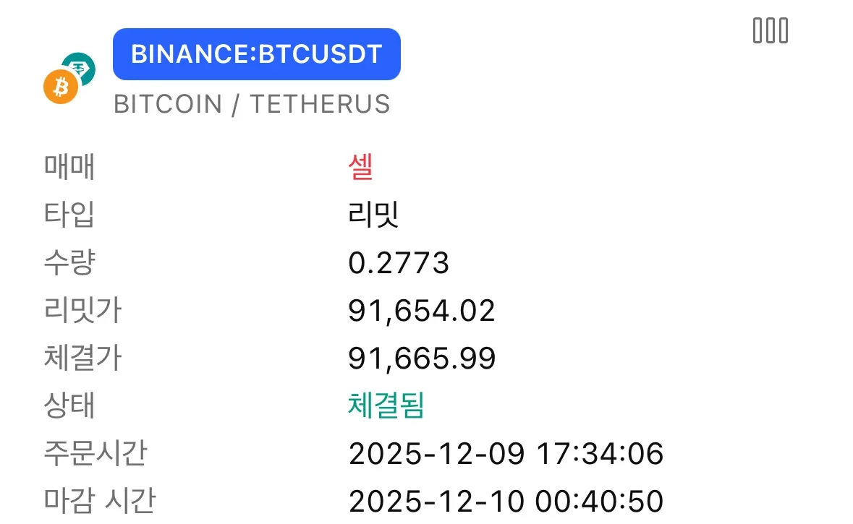Image resolution: width=853 pixels, height=524 pixels.
Task: Click the 매매 row label
Action: 69,168
